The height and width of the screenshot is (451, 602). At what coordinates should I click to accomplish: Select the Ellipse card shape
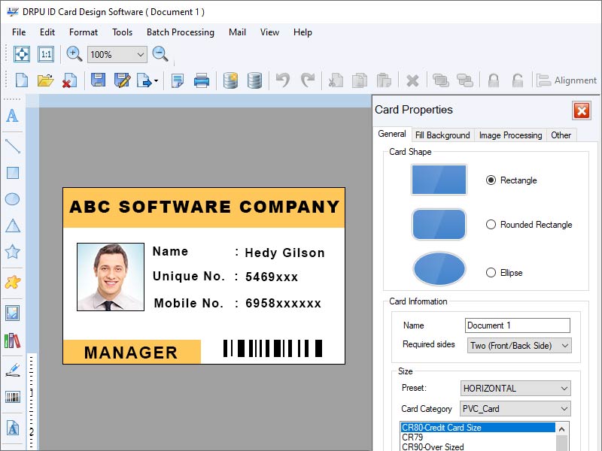point(490,273)
